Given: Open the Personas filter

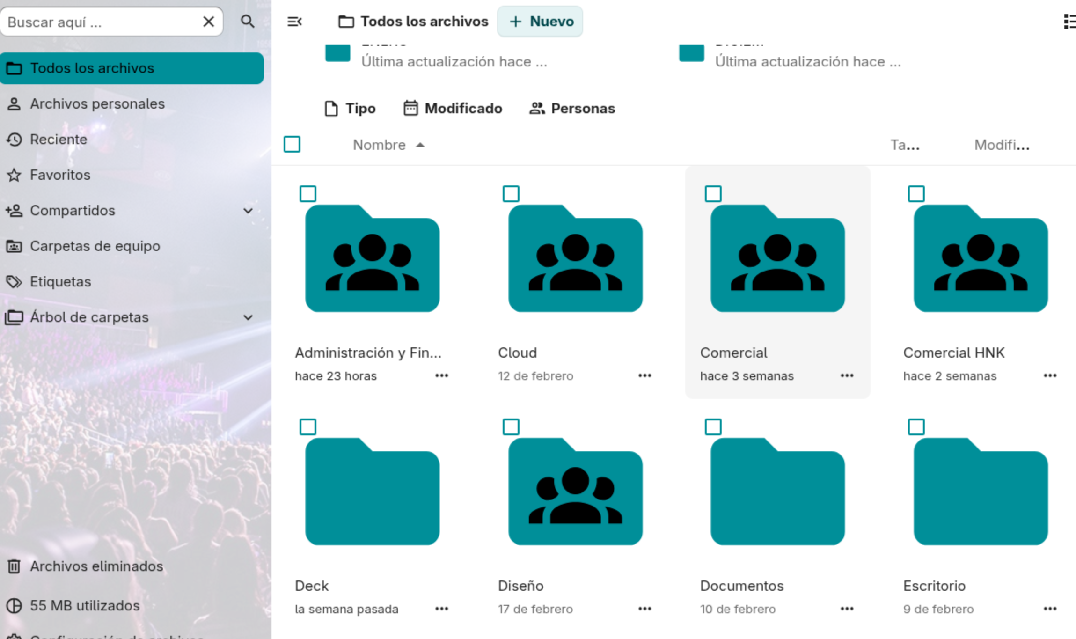Looking at the screenshot, I should (x=571, y=108).
